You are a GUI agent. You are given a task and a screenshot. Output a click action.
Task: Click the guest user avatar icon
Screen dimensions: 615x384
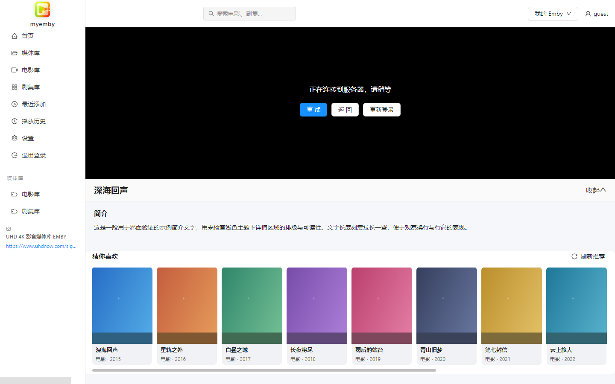pyautogui.click(x=588, y=14)
